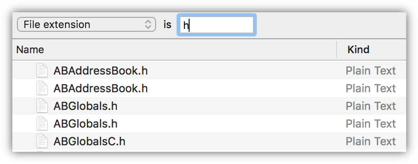Screen dimensions: 418x164
Task: Select the first ABAddressBook.h file name
Action: [x=101, y=71]
